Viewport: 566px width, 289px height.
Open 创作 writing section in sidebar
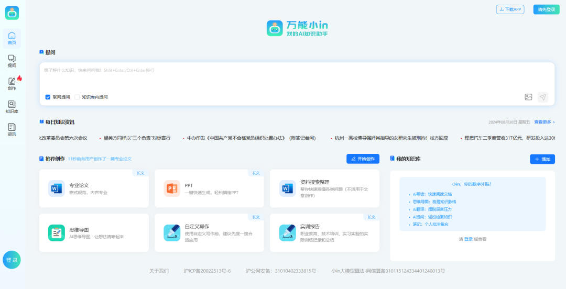tap(12, 84)
